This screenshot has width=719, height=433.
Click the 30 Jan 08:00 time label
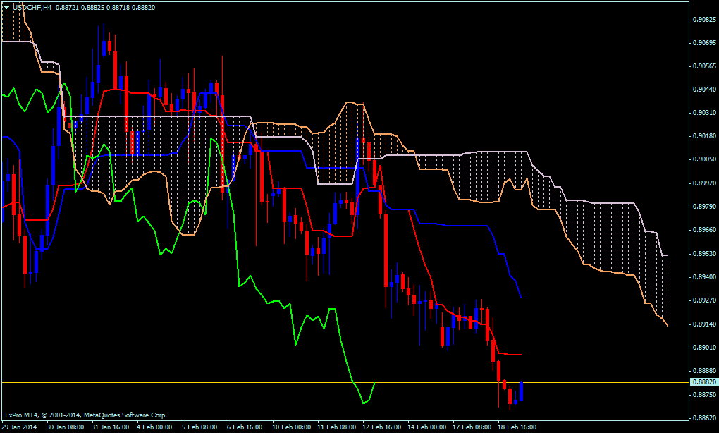[x=65, y=427]
